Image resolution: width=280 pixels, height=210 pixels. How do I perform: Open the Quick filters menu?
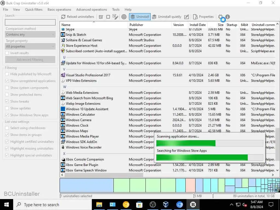(x=34, y=10)
